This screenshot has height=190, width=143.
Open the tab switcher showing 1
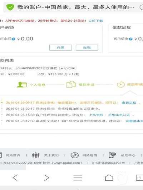[x=139, y=178]
